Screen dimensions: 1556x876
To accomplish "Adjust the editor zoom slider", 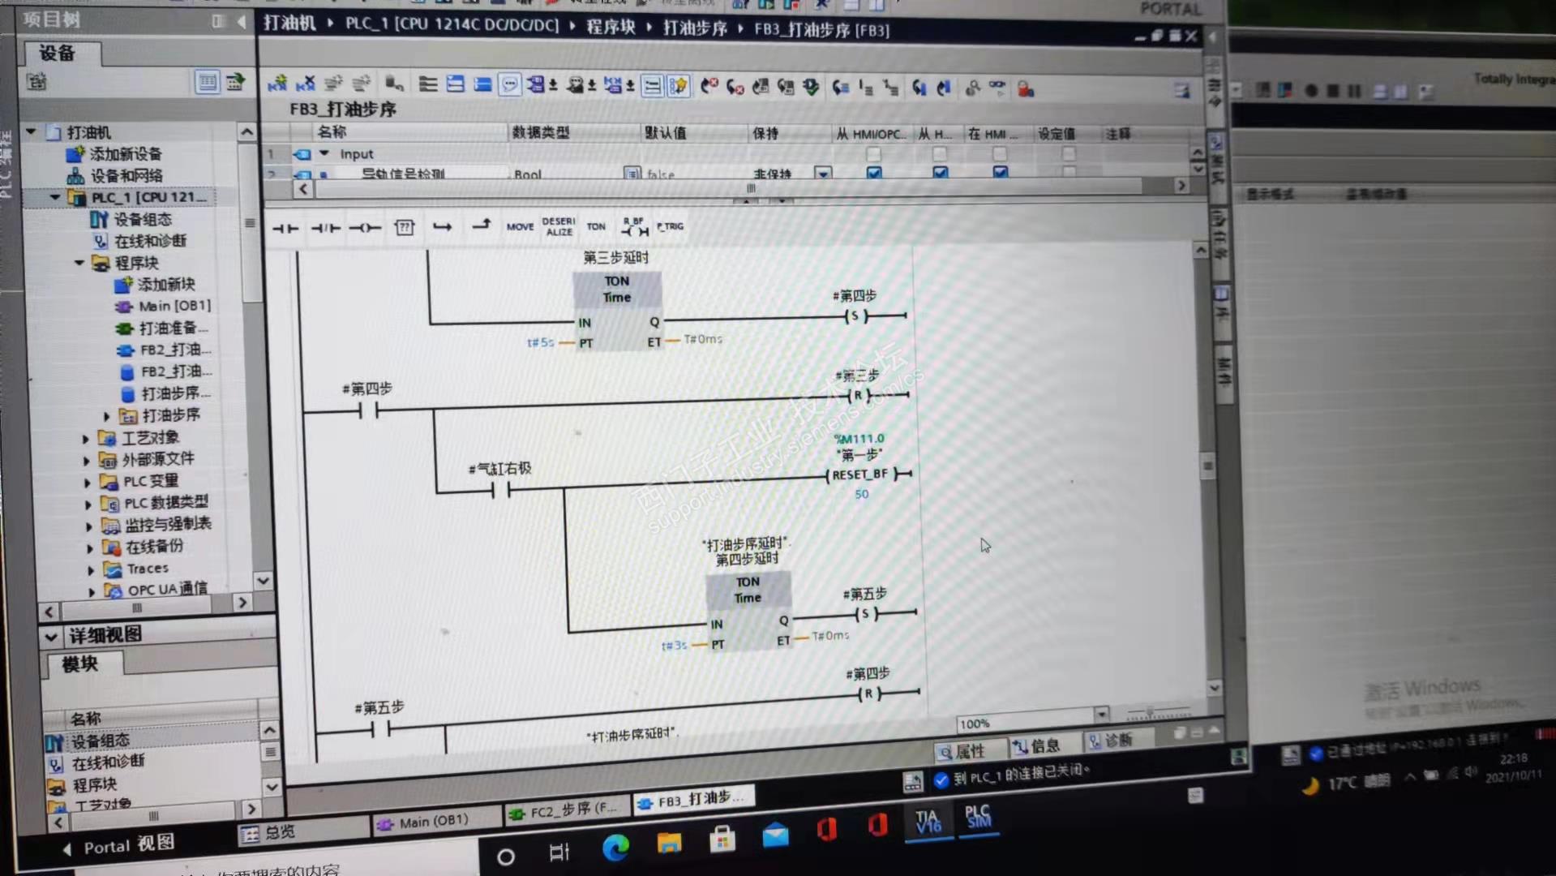I will pyautogui.click(x=1150, y=712).
